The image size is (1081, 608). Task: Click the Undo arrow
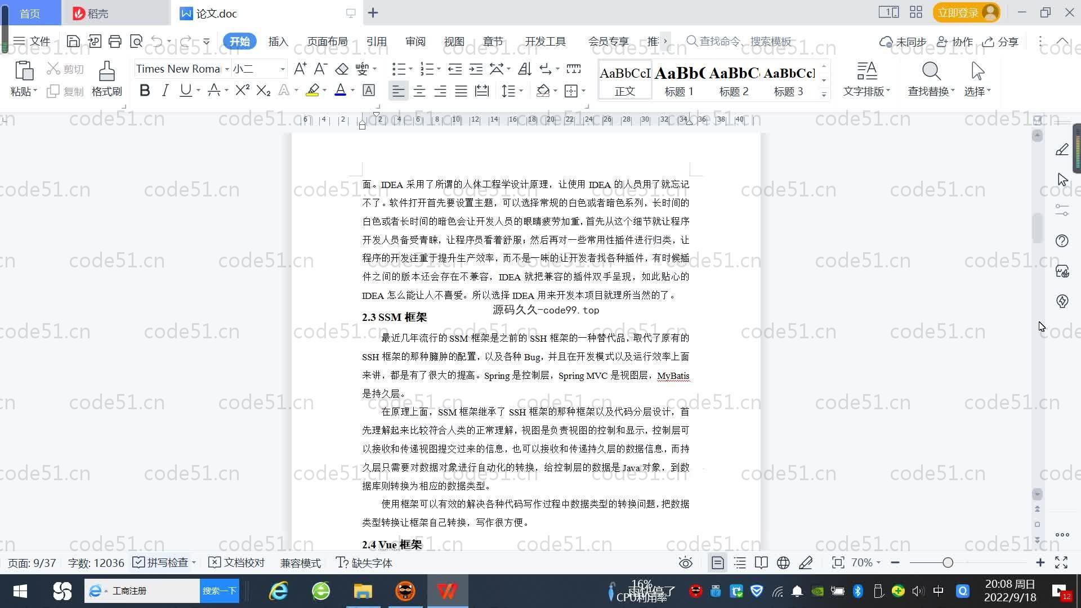(x=157, y=41)
